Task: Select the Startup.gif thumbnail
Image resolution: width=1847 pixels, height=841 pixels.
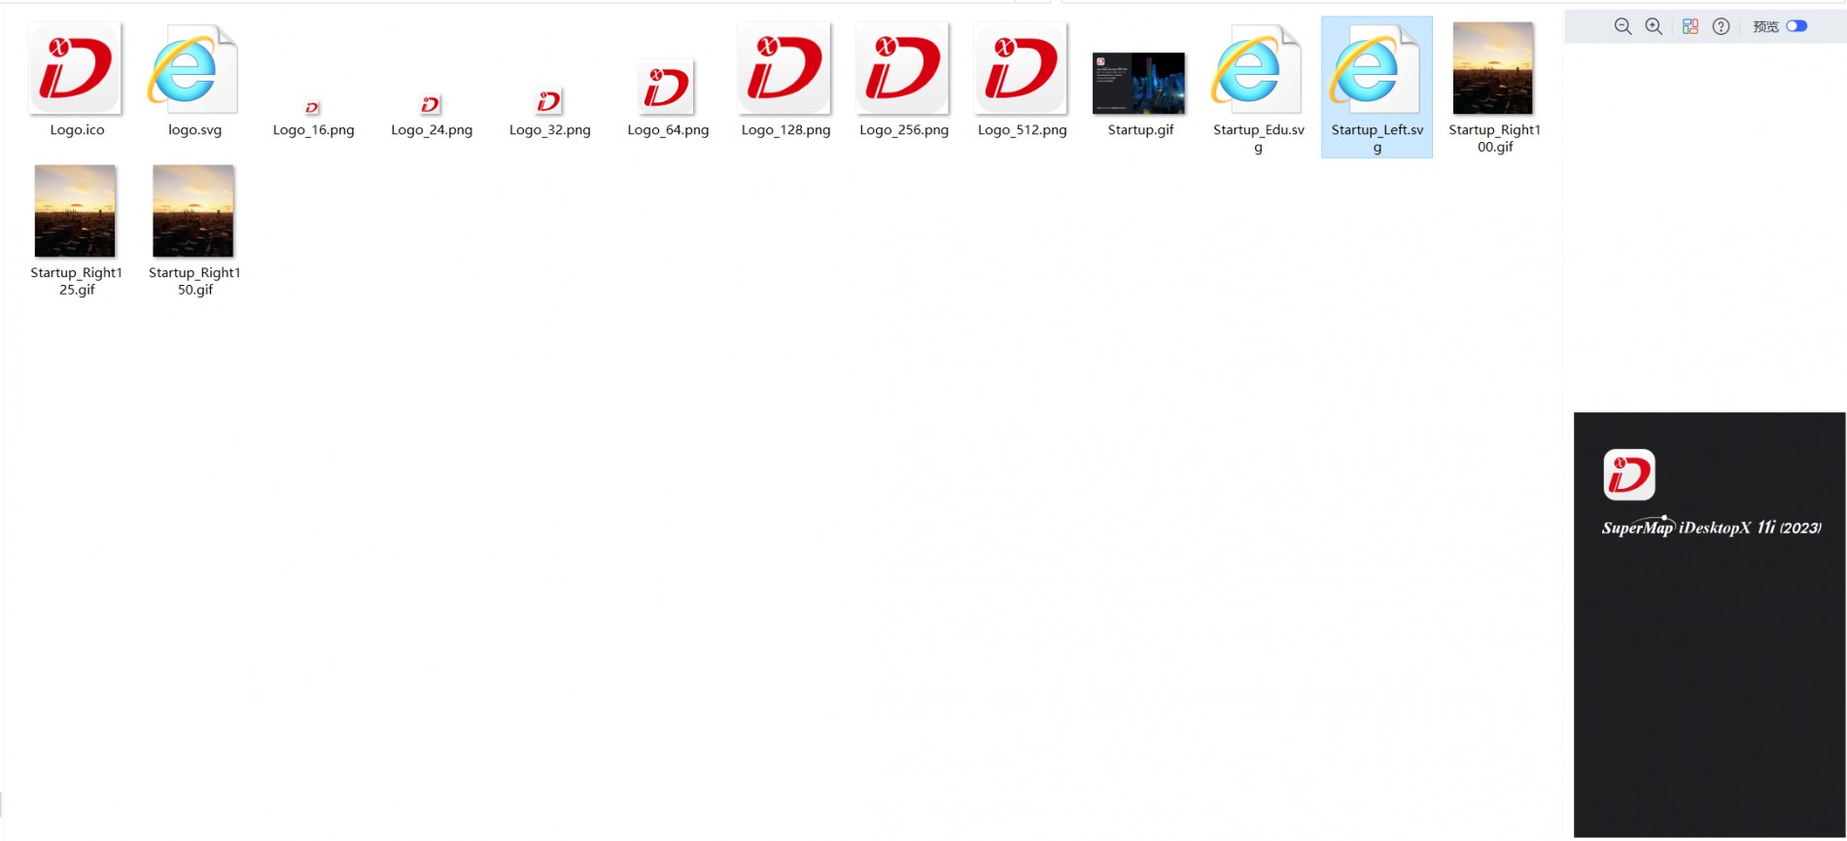Action: tap(1139, 84)
